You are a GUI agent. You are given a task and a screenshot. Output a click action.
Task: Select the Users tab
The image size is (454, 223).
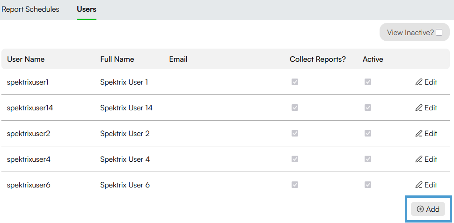pyautogui.click(x=87, y=9)
